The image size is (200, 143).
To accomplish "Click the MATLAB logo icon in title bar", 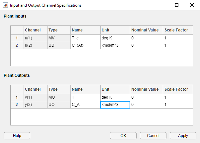I will [x=6, y=5].
